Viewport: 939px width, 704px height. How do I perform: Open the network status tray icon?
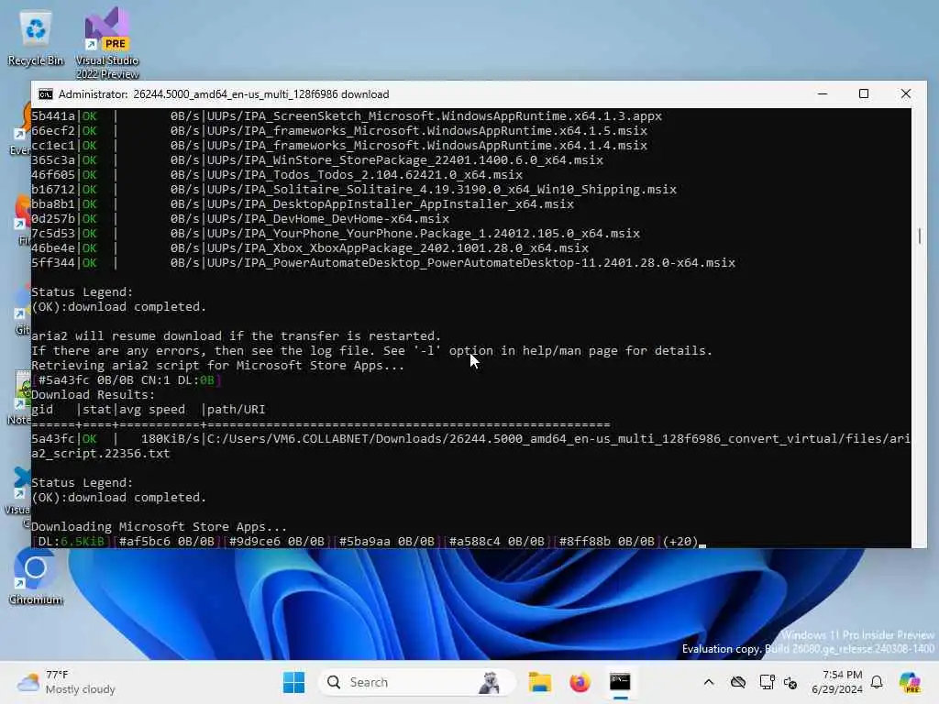pyautogui.click(x=767, y=682)
